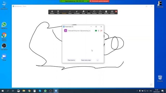Switch input language РУС indicator
166x93 pixels.
pyautogui.click(x=151, y=91)
